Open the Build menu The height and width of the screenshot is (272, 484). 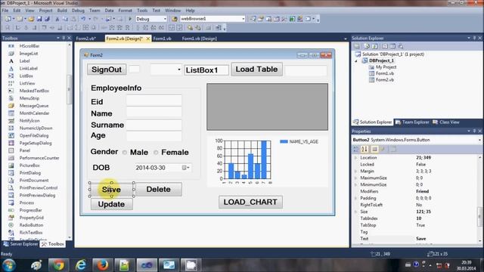62,11
